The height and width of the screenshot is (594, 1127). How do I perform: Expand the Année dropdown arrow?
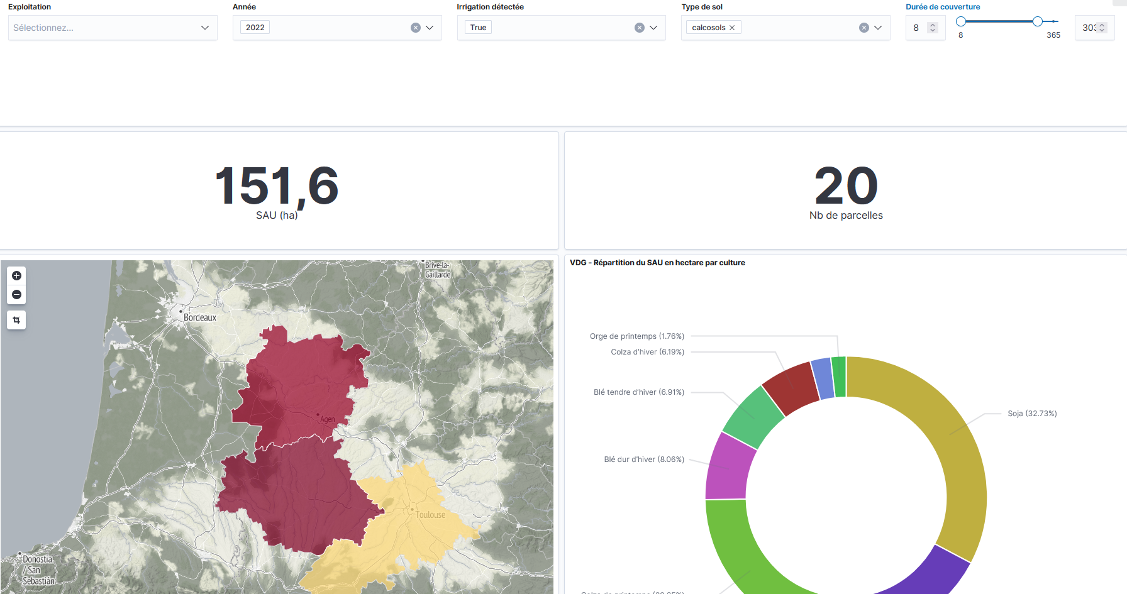pos(430,28)
